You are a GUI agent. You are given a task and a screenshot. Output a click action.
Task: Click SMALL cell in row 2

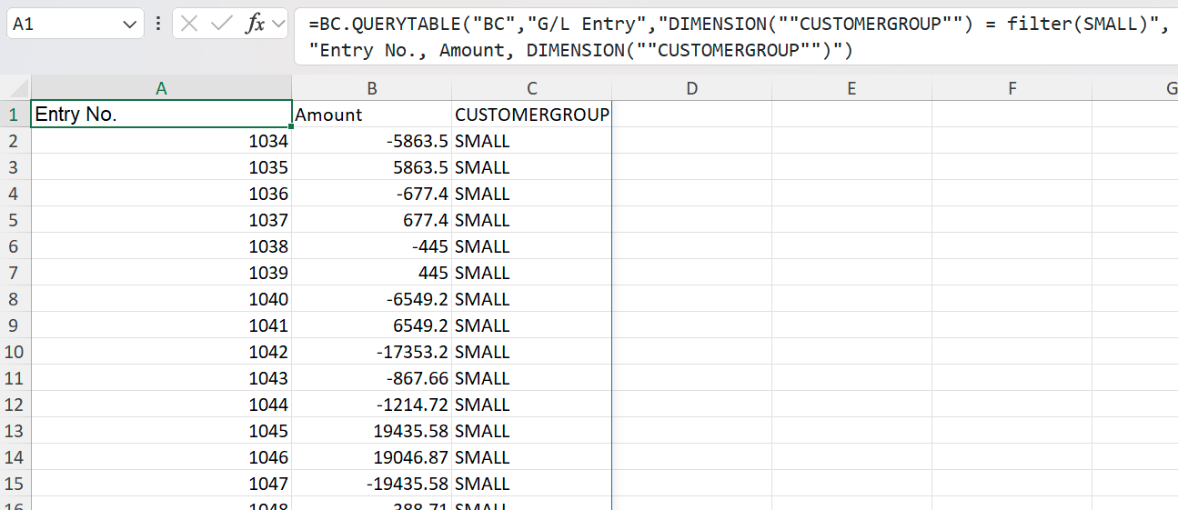click(532, 141)
